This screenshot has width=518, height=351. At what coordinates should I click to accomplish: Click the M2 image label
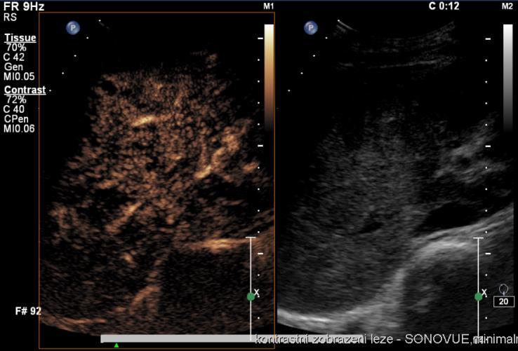(507, 6)
